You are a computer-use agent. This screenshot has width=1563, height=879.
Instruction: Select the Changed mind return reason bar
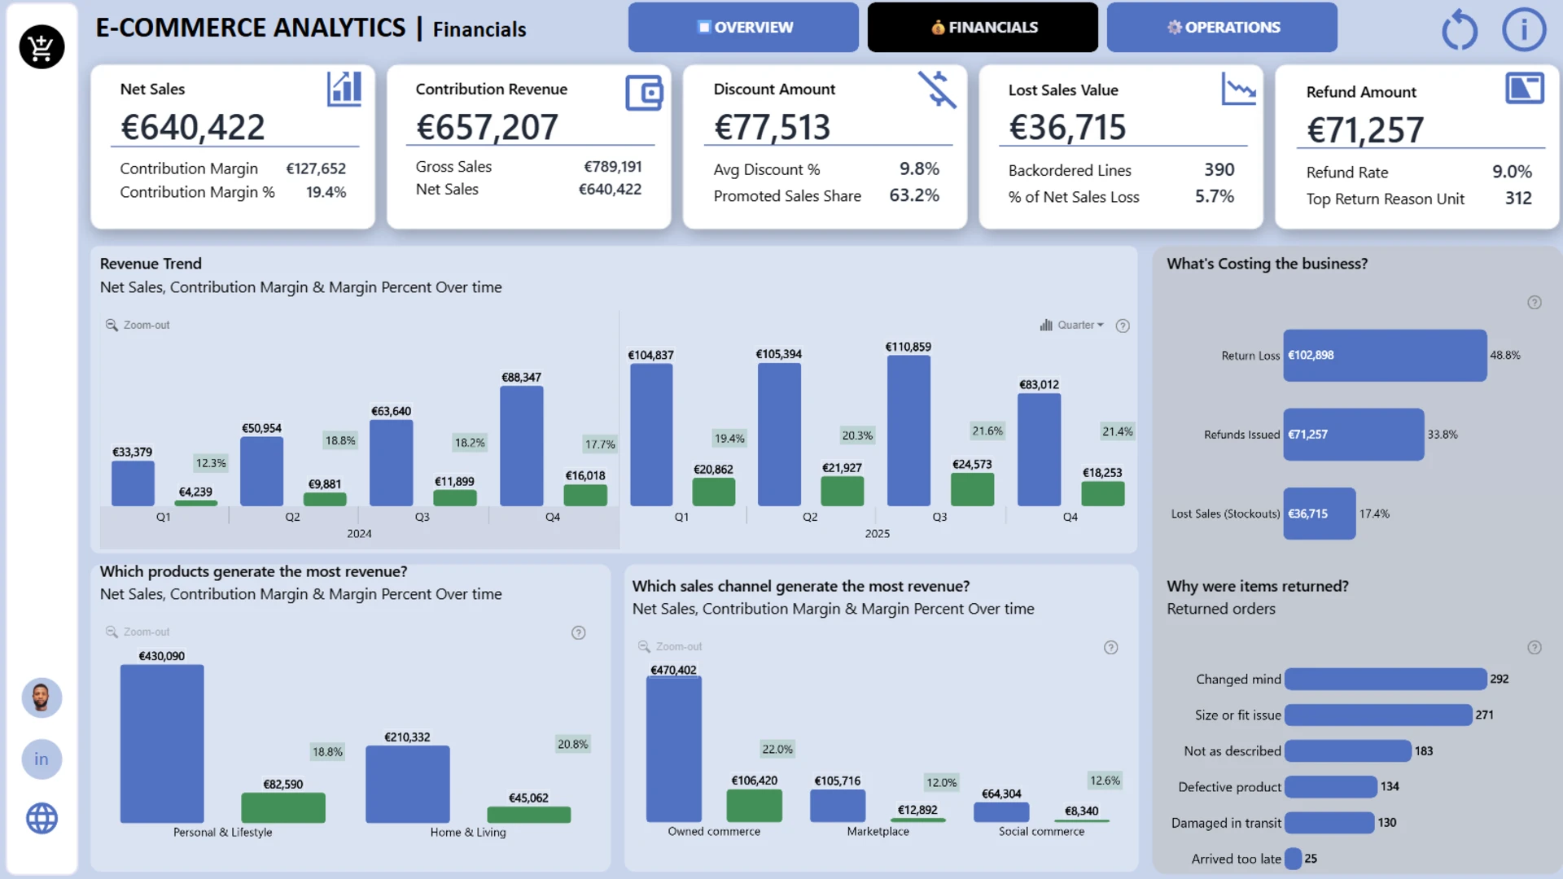point(1386,679)
